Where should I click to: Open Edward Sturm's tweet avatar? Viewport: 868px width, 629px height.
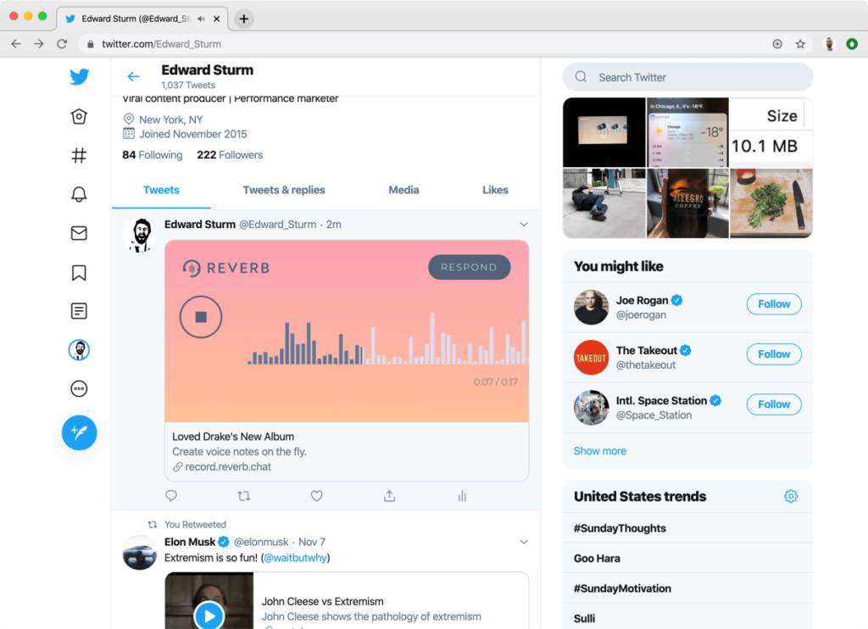pyautogui.click(x=140, y=235)
